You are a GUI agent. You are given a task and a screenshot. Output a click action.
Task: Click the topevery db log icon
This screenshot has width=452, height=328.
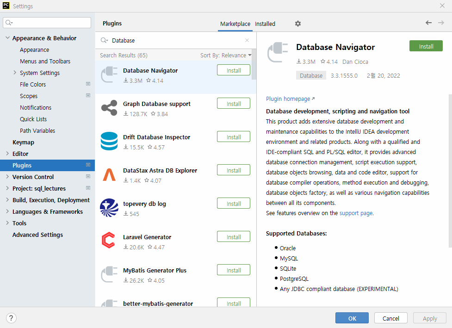(109, 208)
